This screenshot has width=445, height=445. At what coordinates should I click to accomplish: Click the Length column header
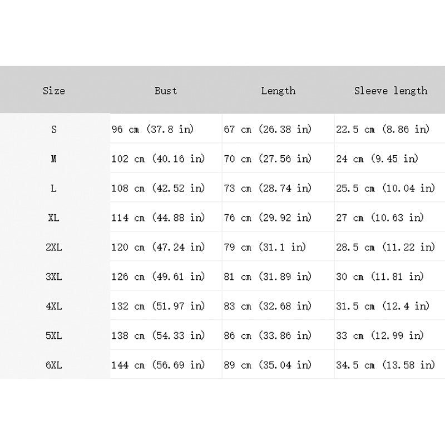click(278, 91)
